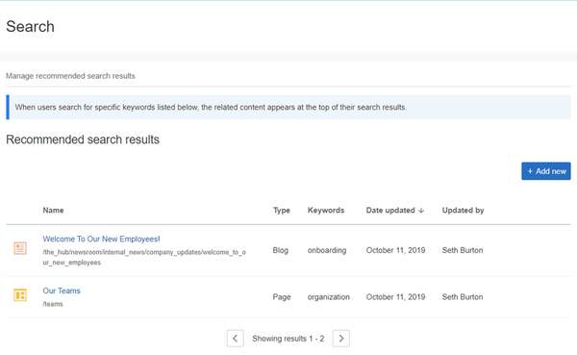
Task: Click the Type column header
Action: point(282,211)
